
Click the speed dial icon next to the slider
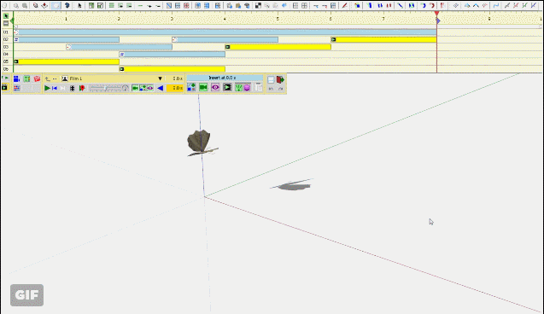(x=126, y=89)
